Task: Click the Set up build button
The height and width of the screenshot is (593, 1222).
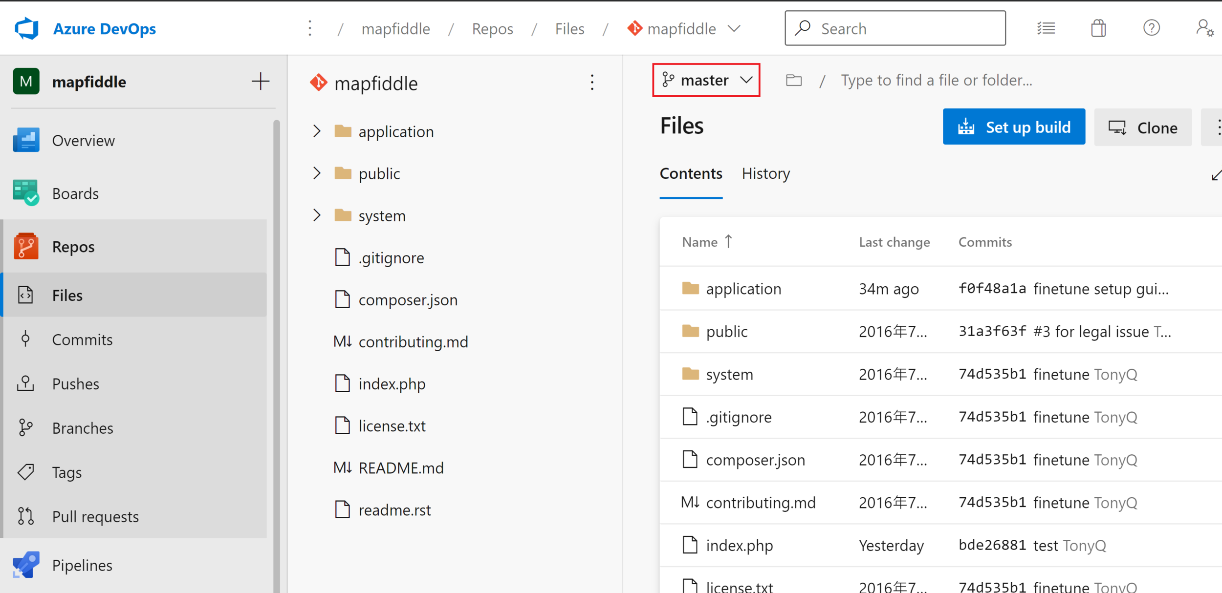Action: (1014, 127)
